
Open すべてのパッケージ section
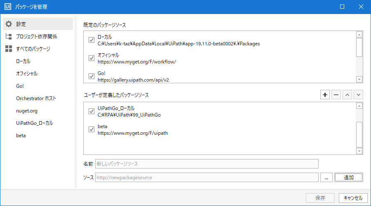click(x=33, y=49)
